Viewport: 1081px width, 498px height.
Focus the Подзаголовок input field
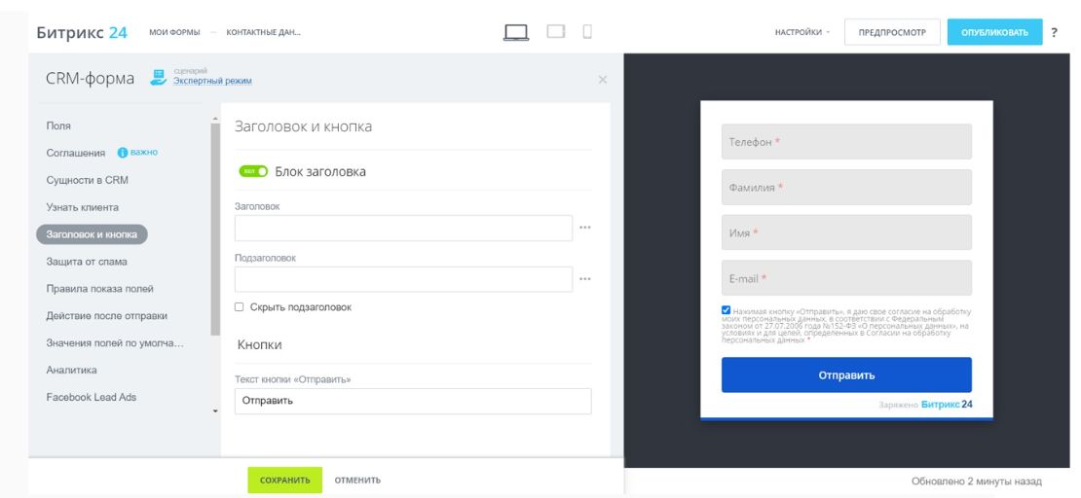(403, 280)
